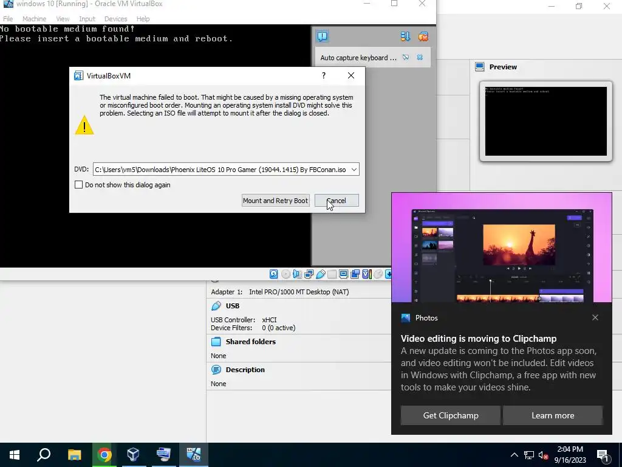Click the muted volume icon in system tray

point(543,455)
